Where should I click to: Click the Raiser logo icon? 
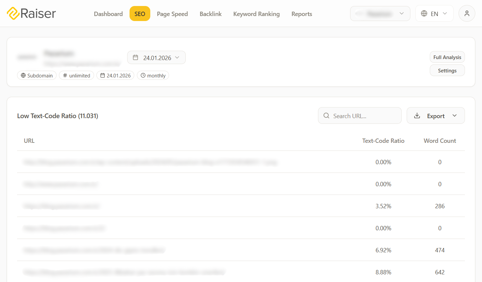pos(13,14)
